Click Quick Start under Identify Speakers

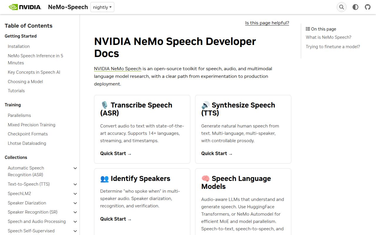click(116, 219)
